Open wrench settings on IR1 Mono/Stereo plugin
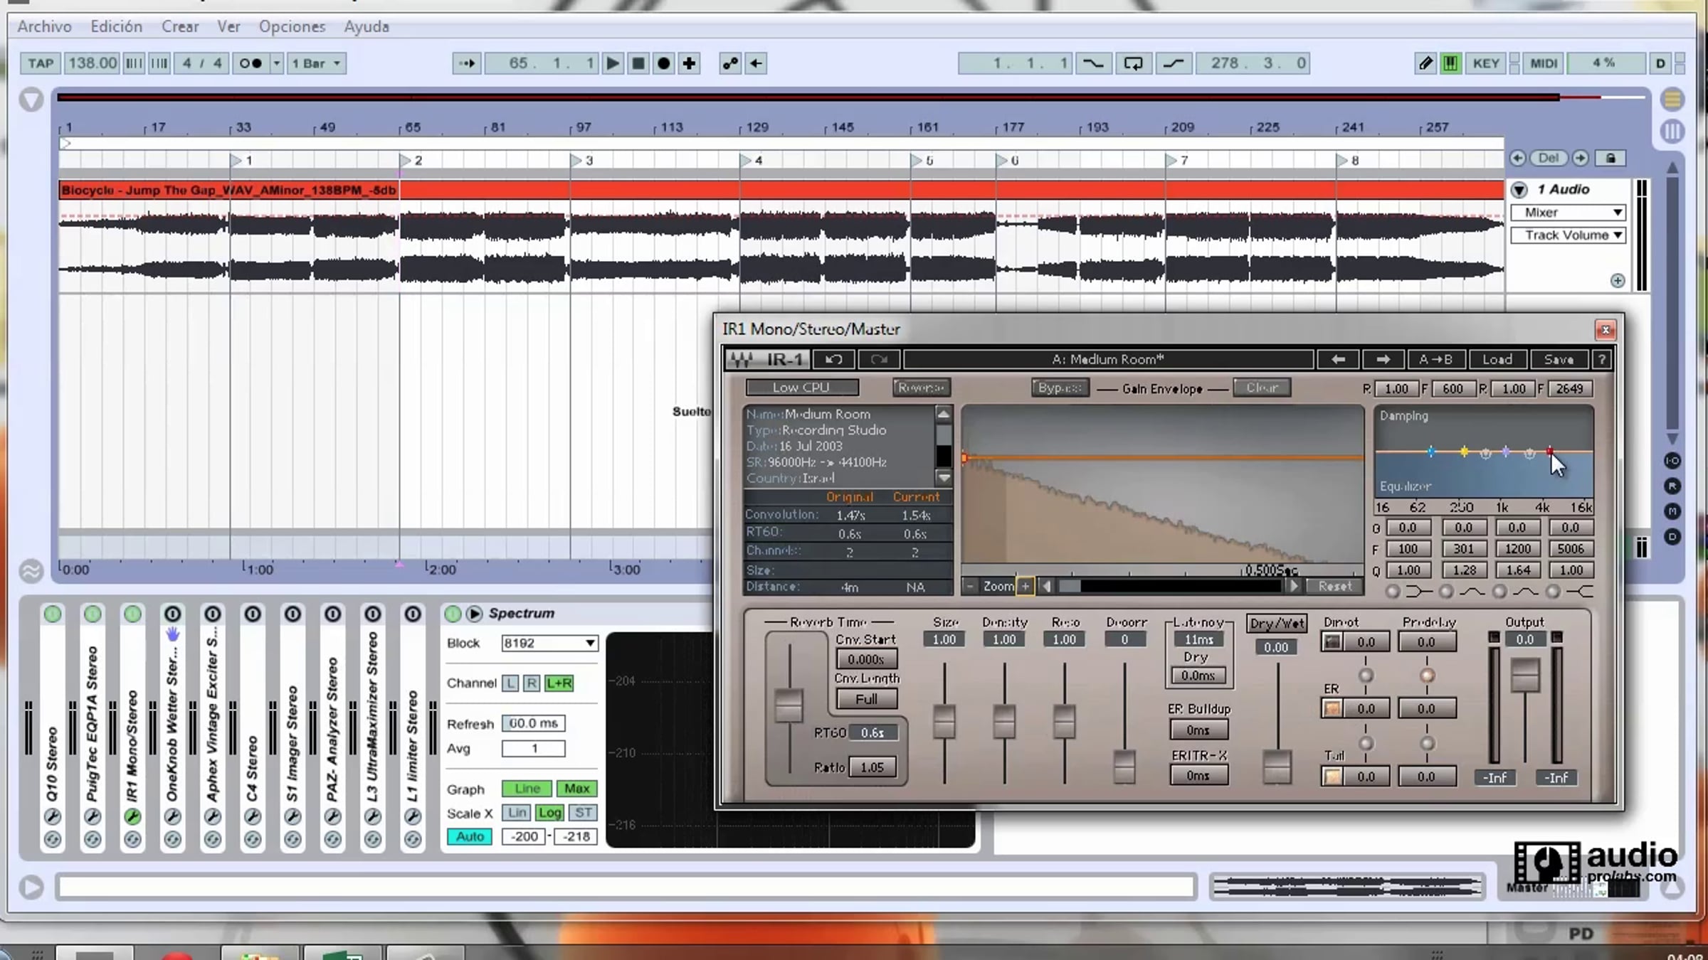 (x=132, y=816)
